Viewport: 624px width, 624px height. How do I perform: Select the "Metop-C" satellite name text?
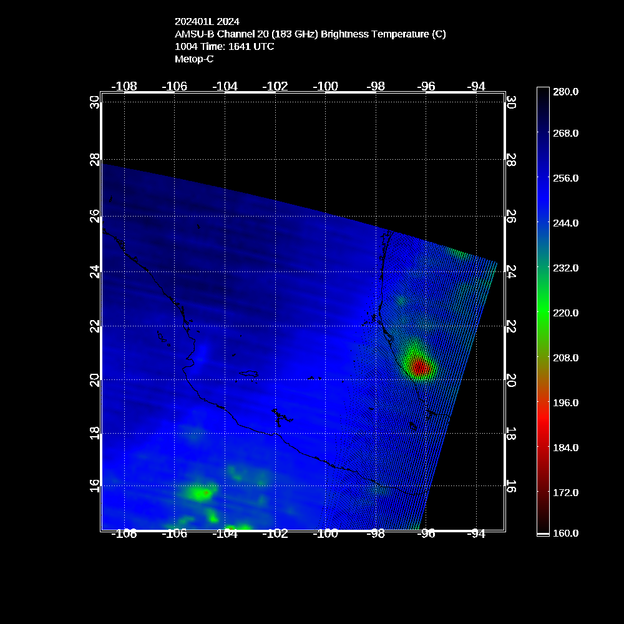click(194, 59)
